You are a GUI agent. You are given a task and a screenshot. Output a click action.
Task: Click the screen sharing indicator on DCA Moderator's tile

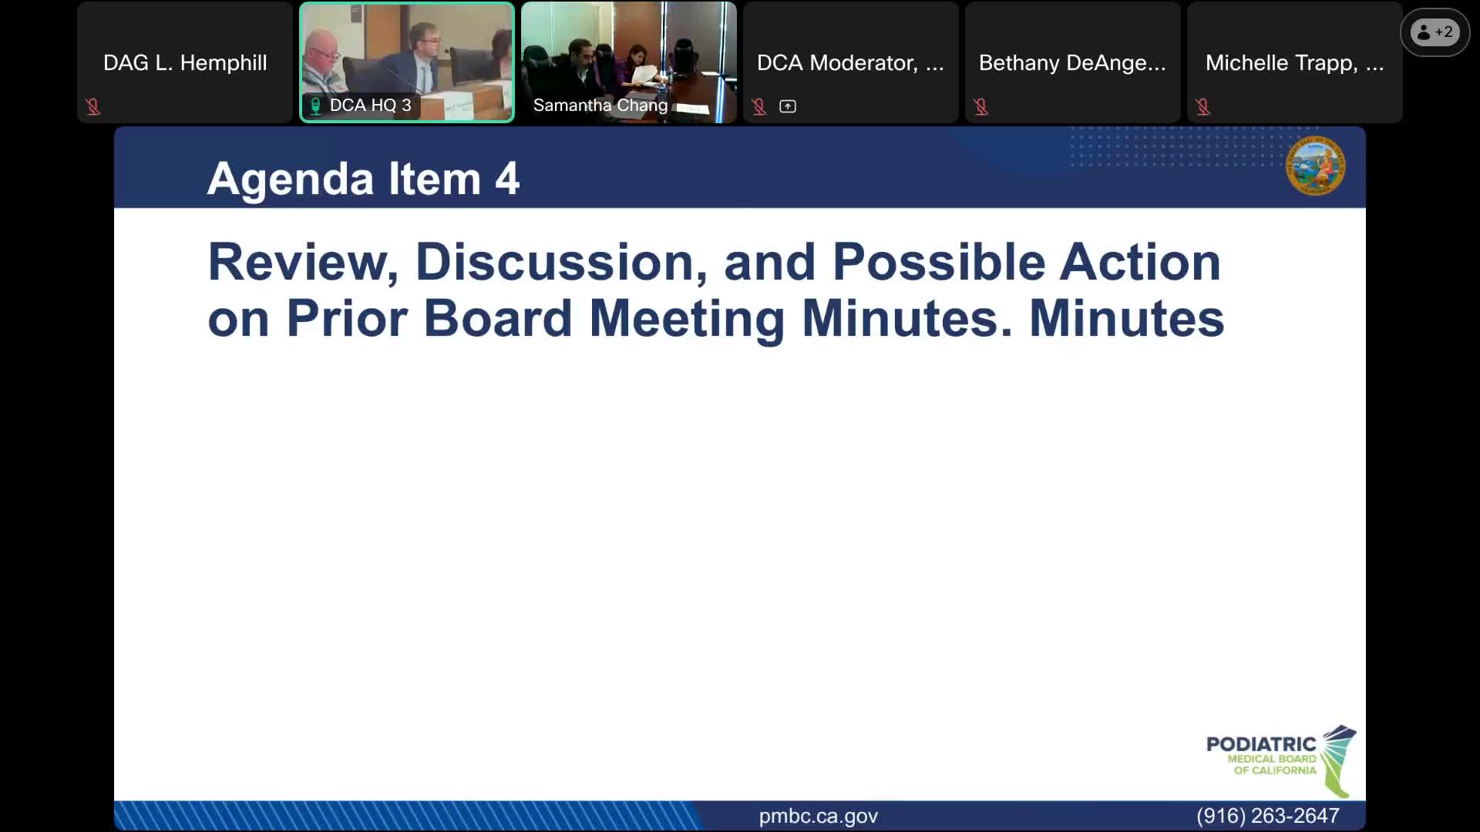point(788,107)
